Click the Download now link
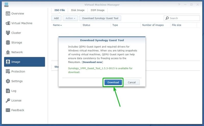The height and width of the screenshot is (126, 204). (x=92, y=62)
